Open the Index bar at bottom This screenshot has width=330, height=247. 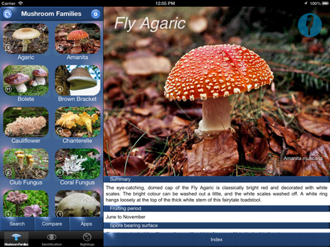click(217, 239)
